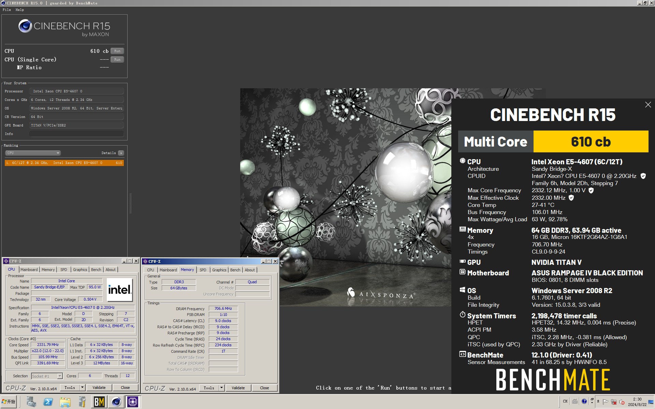Image resolution: width=655 pixels, height=409 pixels.
Task: Close the BenchMate result overlay with the X
Action: click(648, 105)
